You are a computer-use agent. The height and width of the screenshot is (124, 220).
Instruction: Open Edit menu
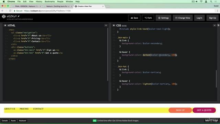(25, 1)
